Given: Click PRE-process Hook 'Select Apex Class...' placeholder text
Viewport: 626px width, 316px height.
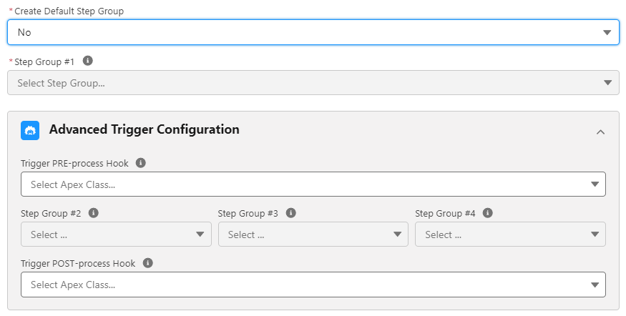Looking at the screenshot, I should pyautogui.click(x=73, y=184).
